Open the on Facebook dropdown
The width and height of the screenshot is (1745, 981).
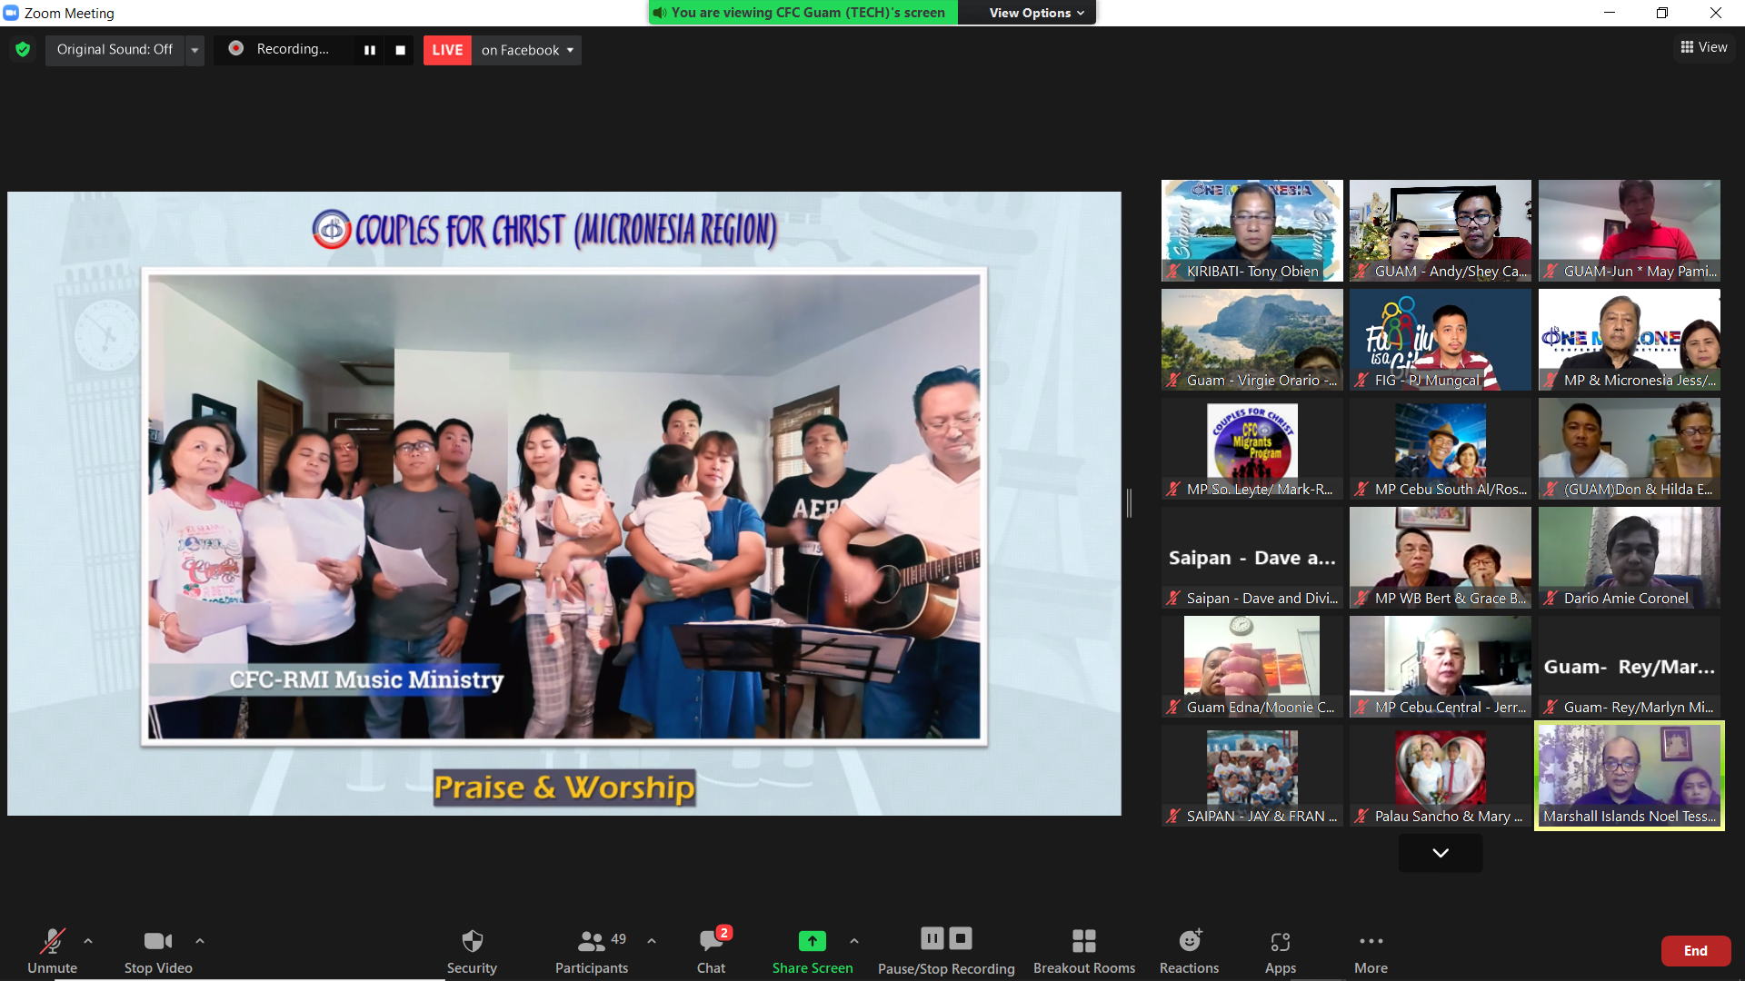527,50
